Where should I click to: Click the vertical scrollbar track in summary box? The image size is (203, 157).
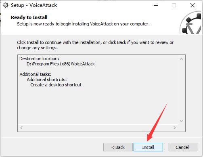tap(181, 90)
